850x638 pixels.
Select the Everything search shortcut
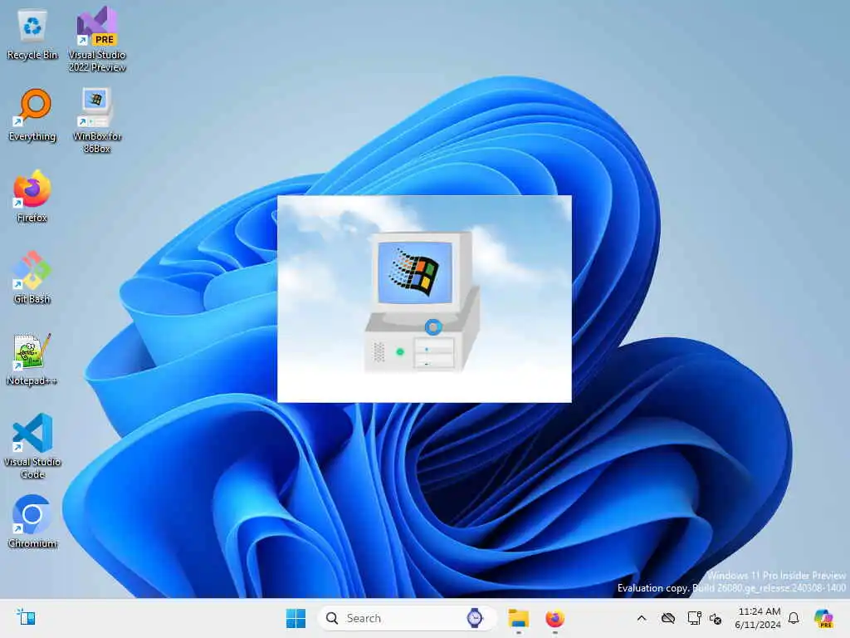point(32,115)
